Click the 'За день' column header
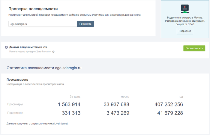 [75, 97]
